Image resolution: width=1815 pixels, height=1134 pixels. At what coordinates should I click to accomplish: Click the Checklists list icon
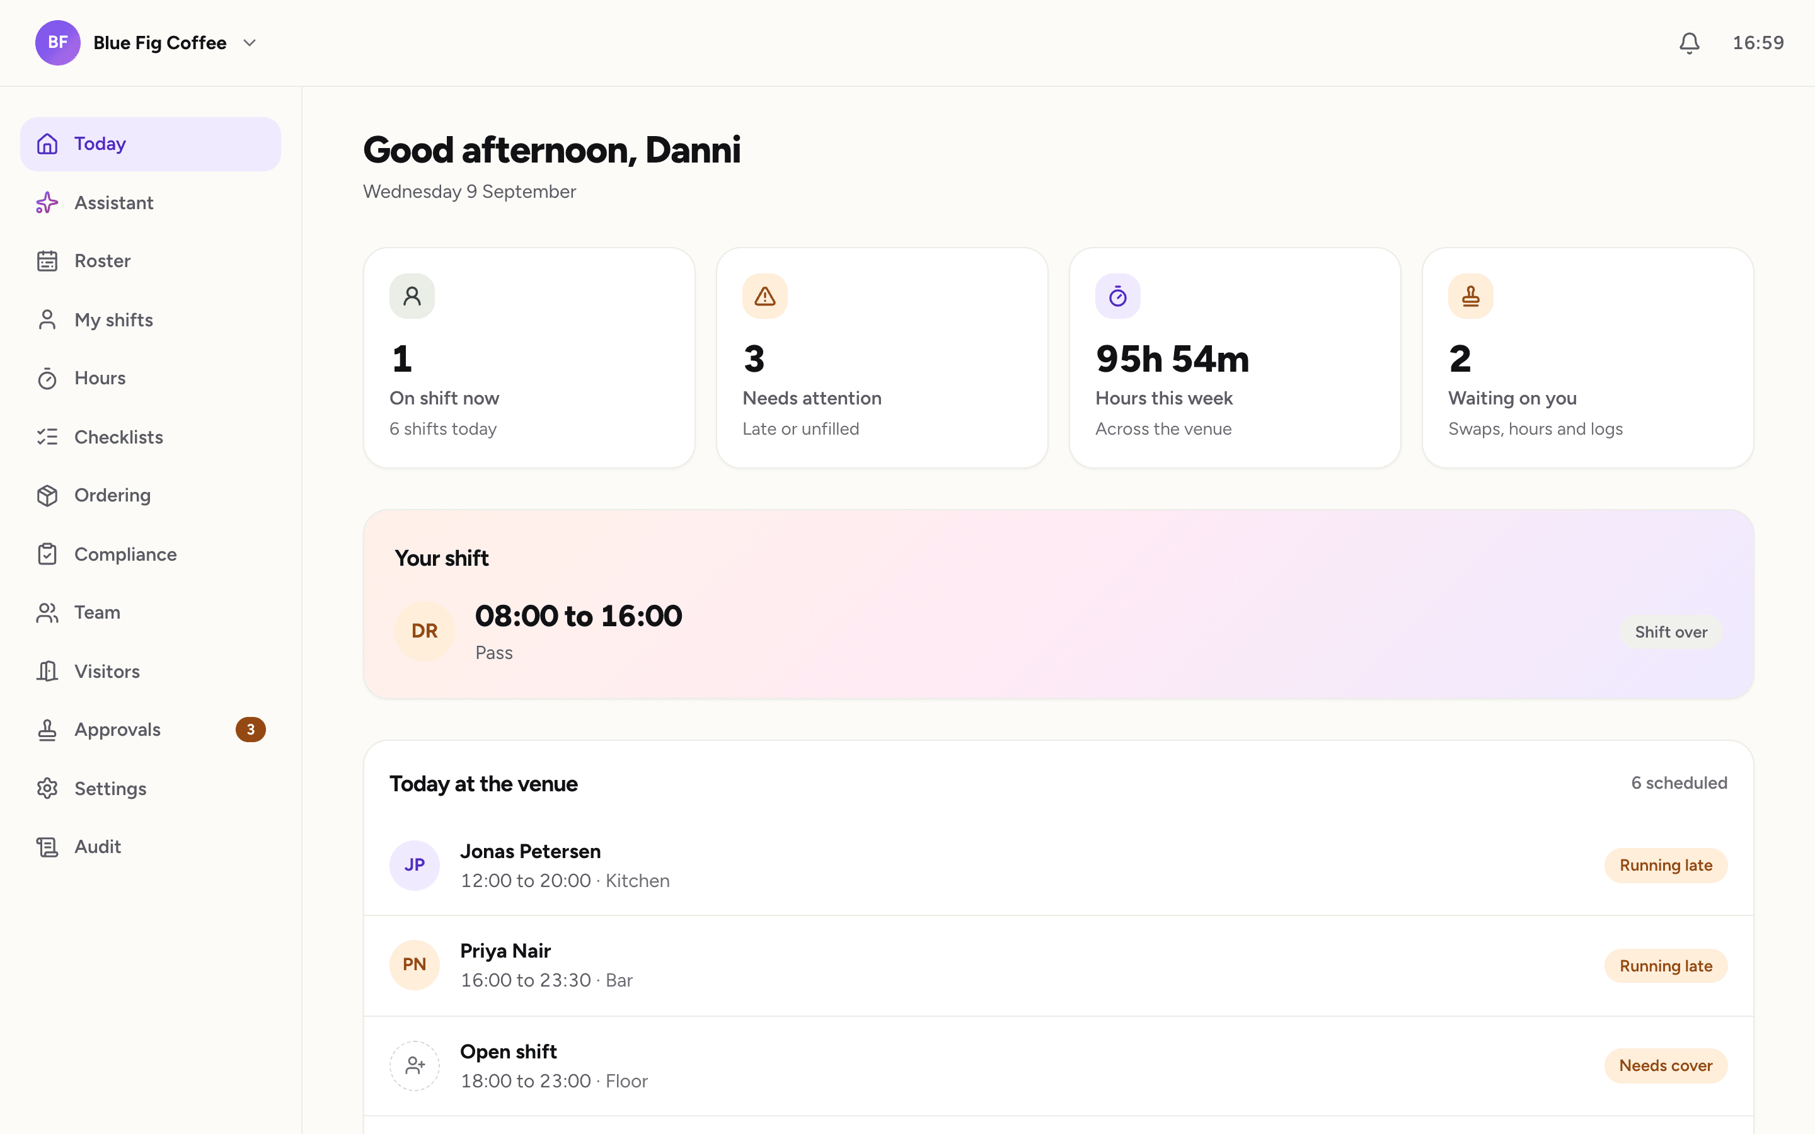point(47,437)
